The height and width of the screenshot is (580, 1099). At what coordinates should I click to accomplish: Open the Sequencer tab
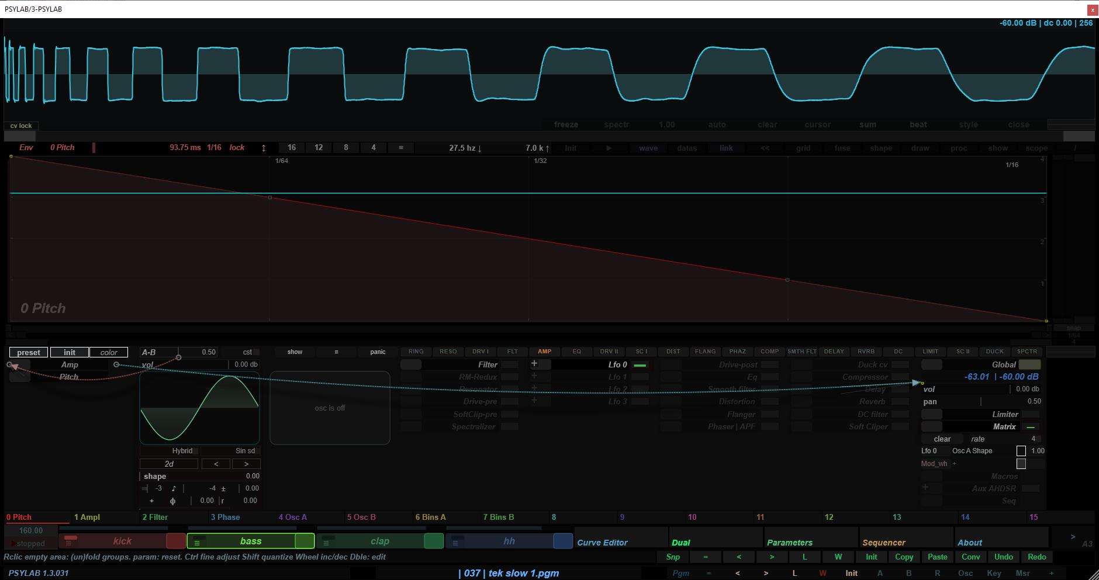tap(883, 543)
